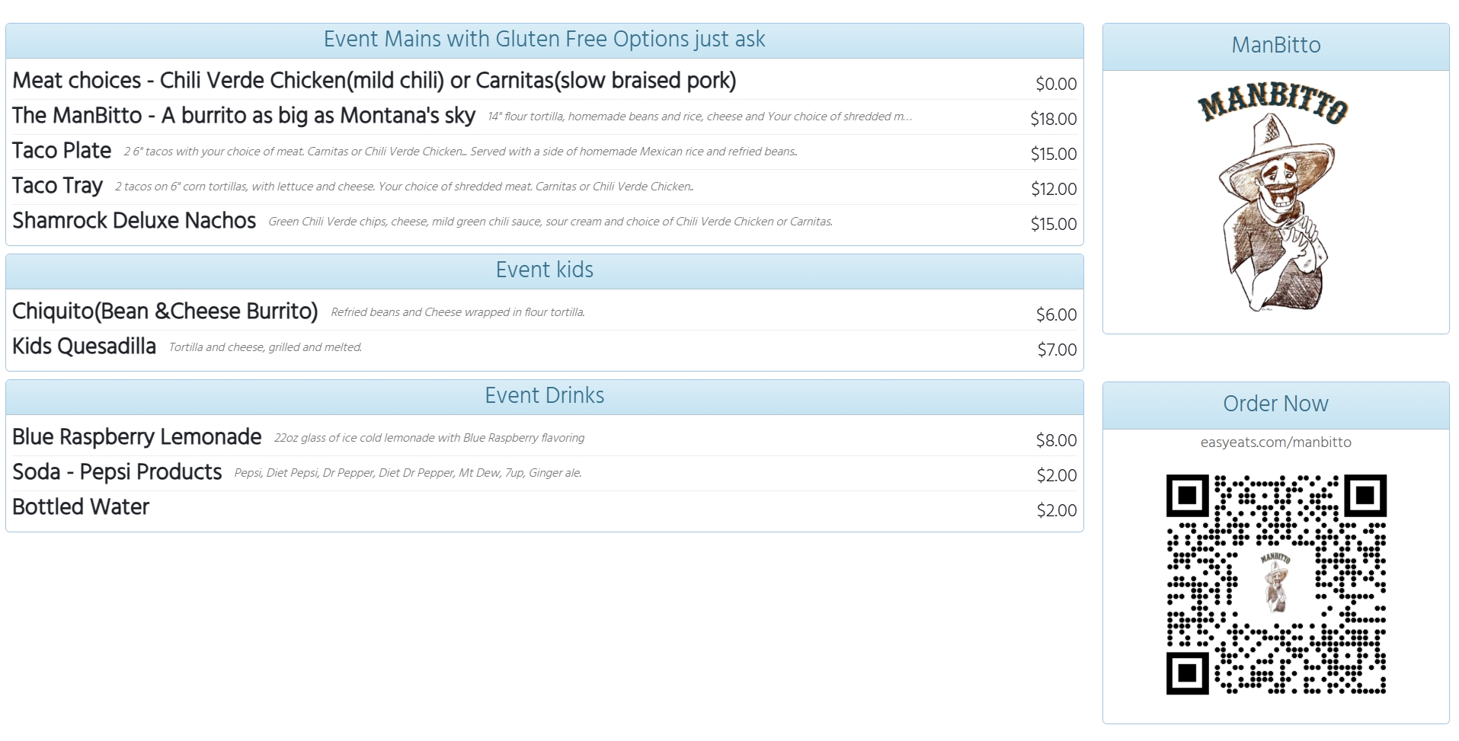Click the Event Drinks section header

tap(544, 396)
